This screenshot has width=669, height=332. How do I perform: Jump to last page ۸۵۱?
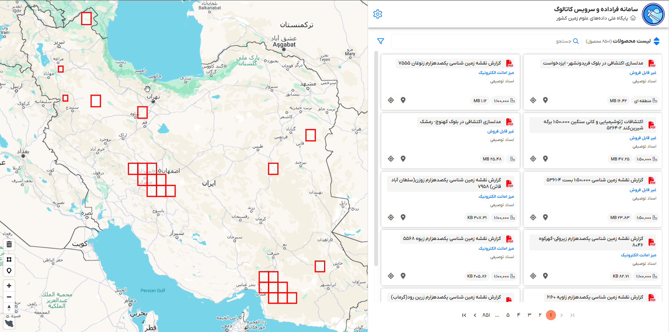(486, 315)
